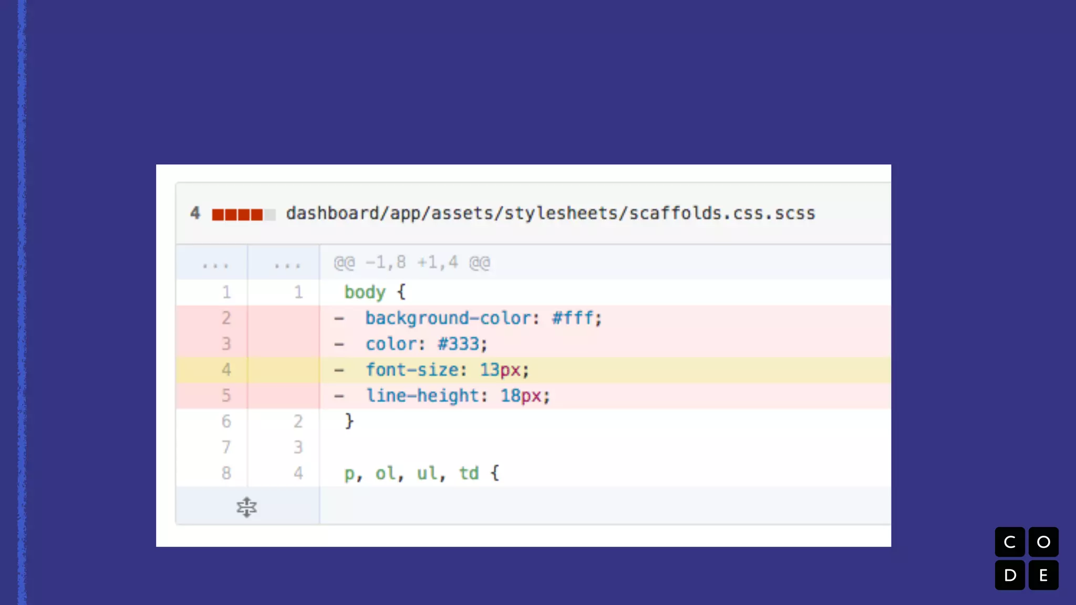The height and width of the screenshot is (605, 1076).
Task: Click the hunk header '@@ -1,8 +1,4 @@'
Action: coord(412,262)
